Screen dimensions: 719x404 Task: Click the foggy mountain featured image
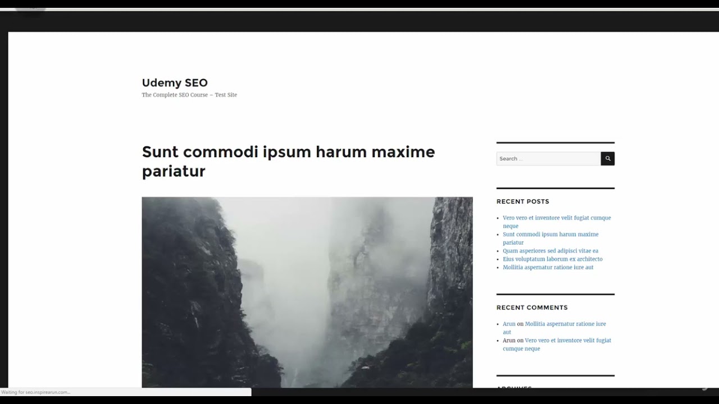pyautogui.click(x=307, y=292)
